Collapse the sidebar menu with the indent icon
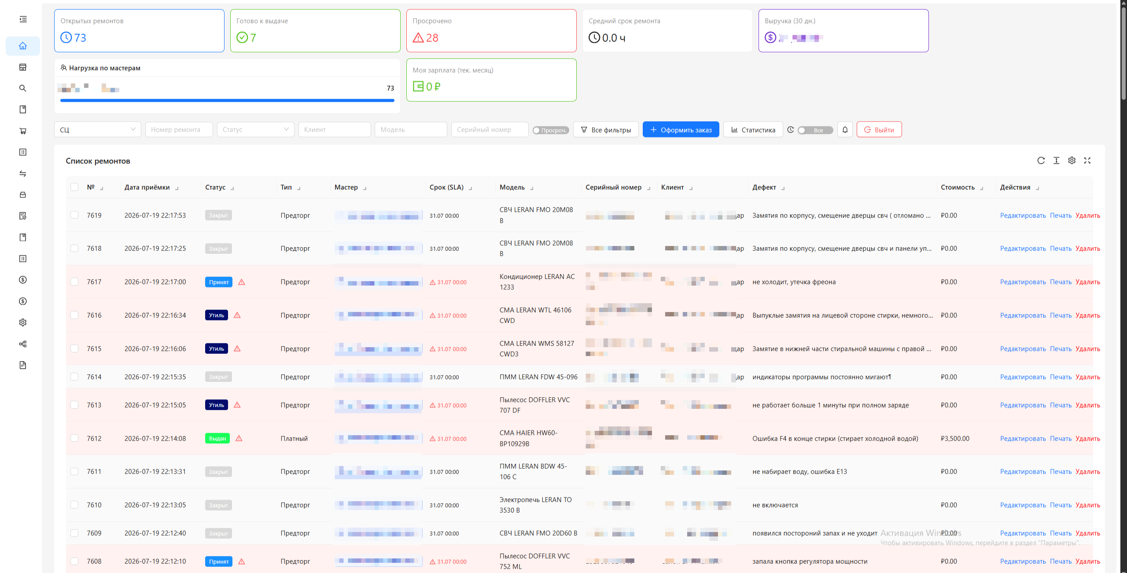The width and height of the screenshot is (1127, 573). pyautogui.click(x=23, y=19)
